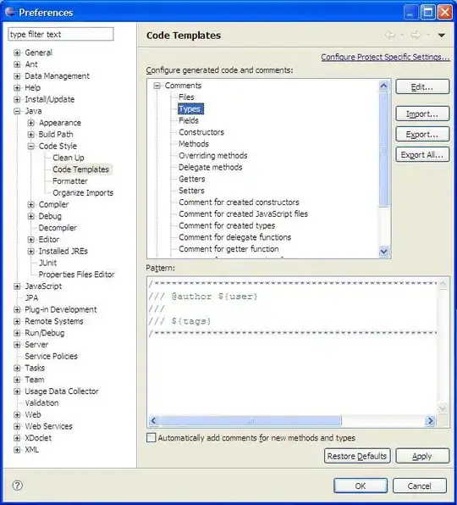Screen dimensions: 457x505
Task: Expand the Data Management node
Action: pyautogui.click(x=17, y=76)
